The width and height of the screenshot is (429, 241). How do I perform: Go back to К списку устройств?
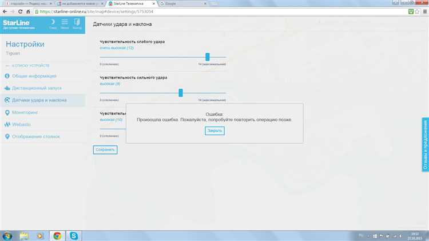[30, 65]
